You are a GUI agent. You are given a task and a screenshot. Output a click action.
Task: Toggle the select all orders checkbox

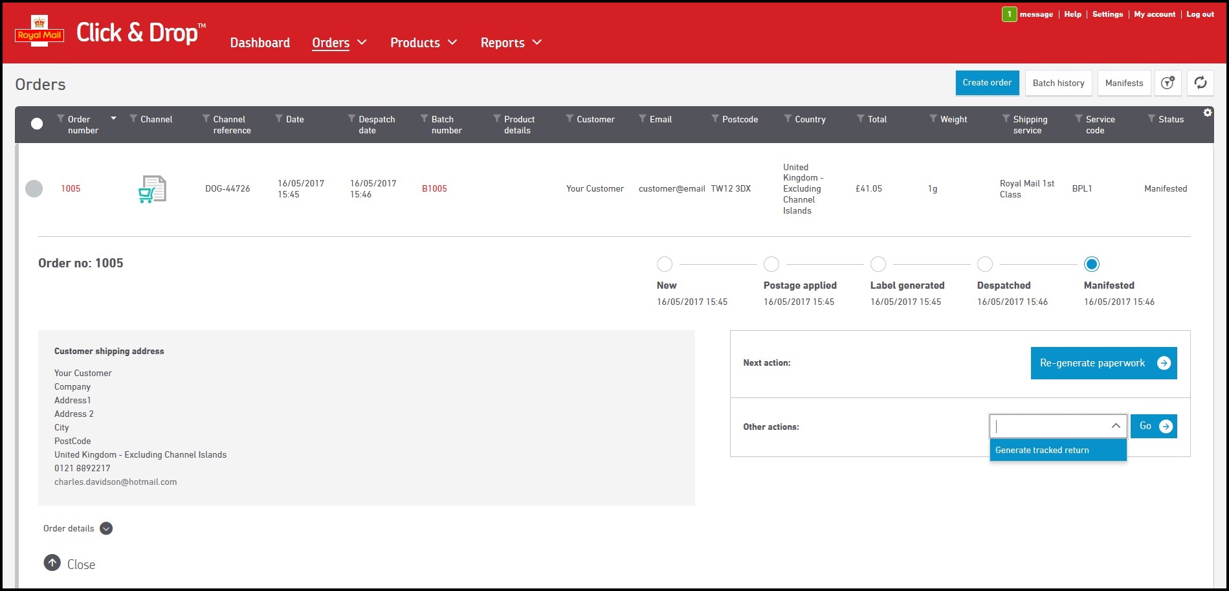point(37,124)
